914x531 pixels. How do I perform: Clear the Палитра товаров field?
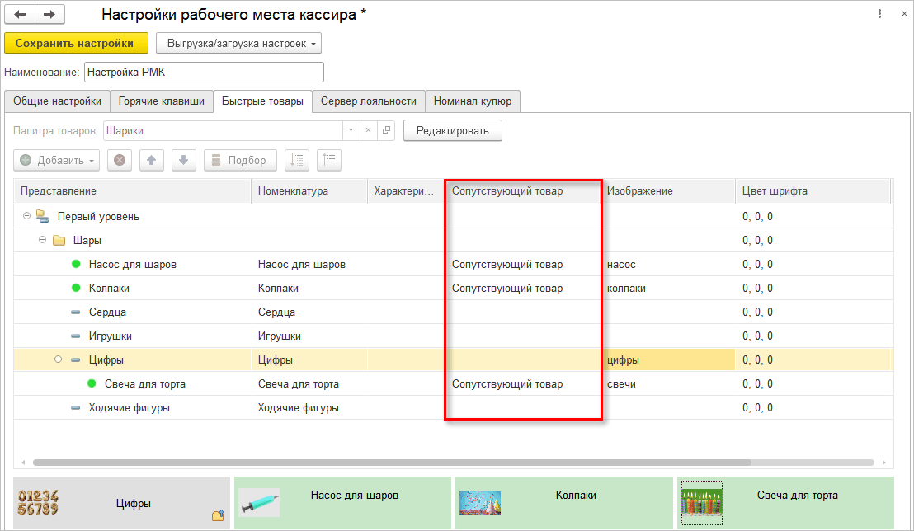(x=369, y=130)
